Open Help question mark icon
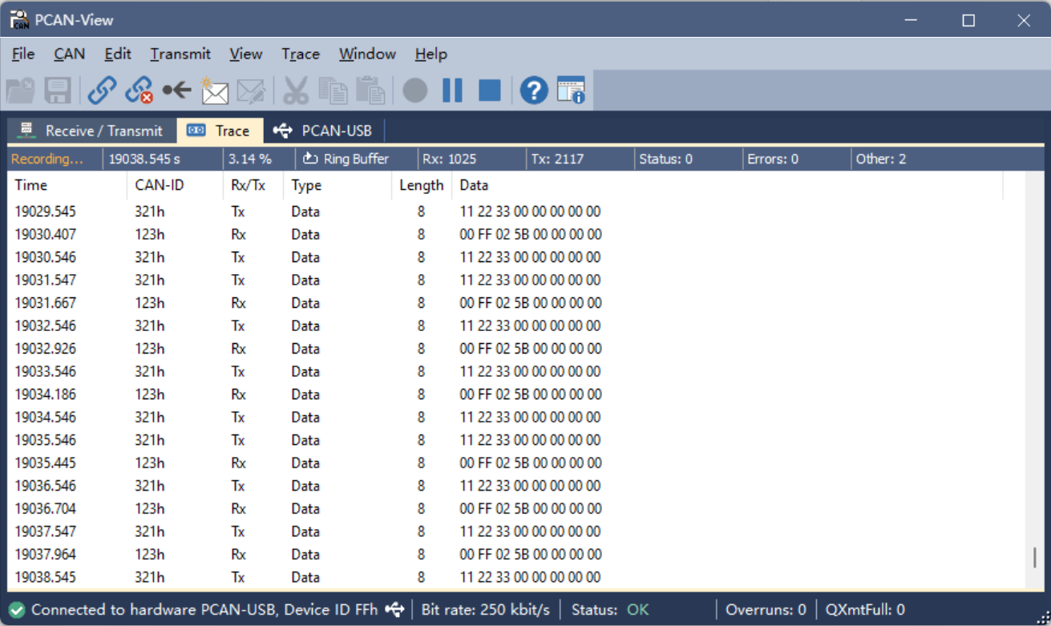Viewport: 1051px width, 626px height. tap(534, 91)
